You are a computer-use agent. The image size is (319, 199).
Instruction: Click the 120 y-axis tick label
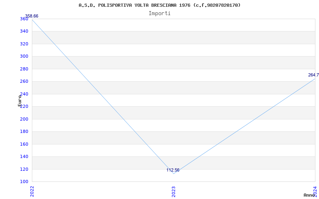(x=24, y=169)
